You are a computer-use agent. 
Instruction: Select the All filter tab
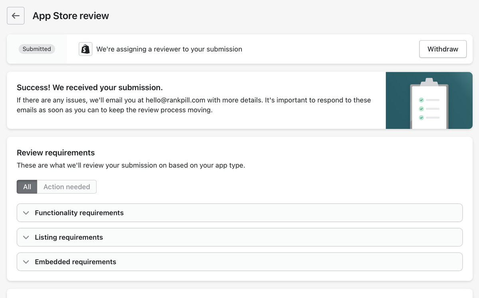point(27,187)
